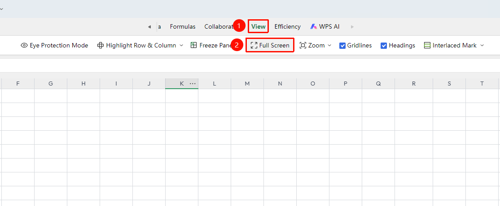
Task: Select column Q header
Action: pos(378,84)
